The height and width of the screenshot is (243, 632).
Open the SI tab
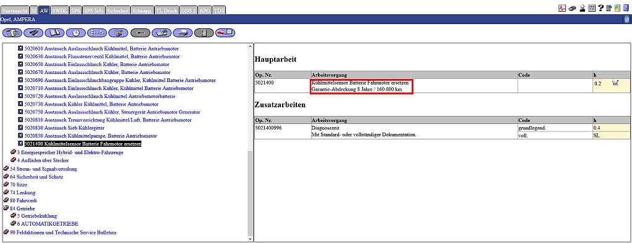pos(34,11)
